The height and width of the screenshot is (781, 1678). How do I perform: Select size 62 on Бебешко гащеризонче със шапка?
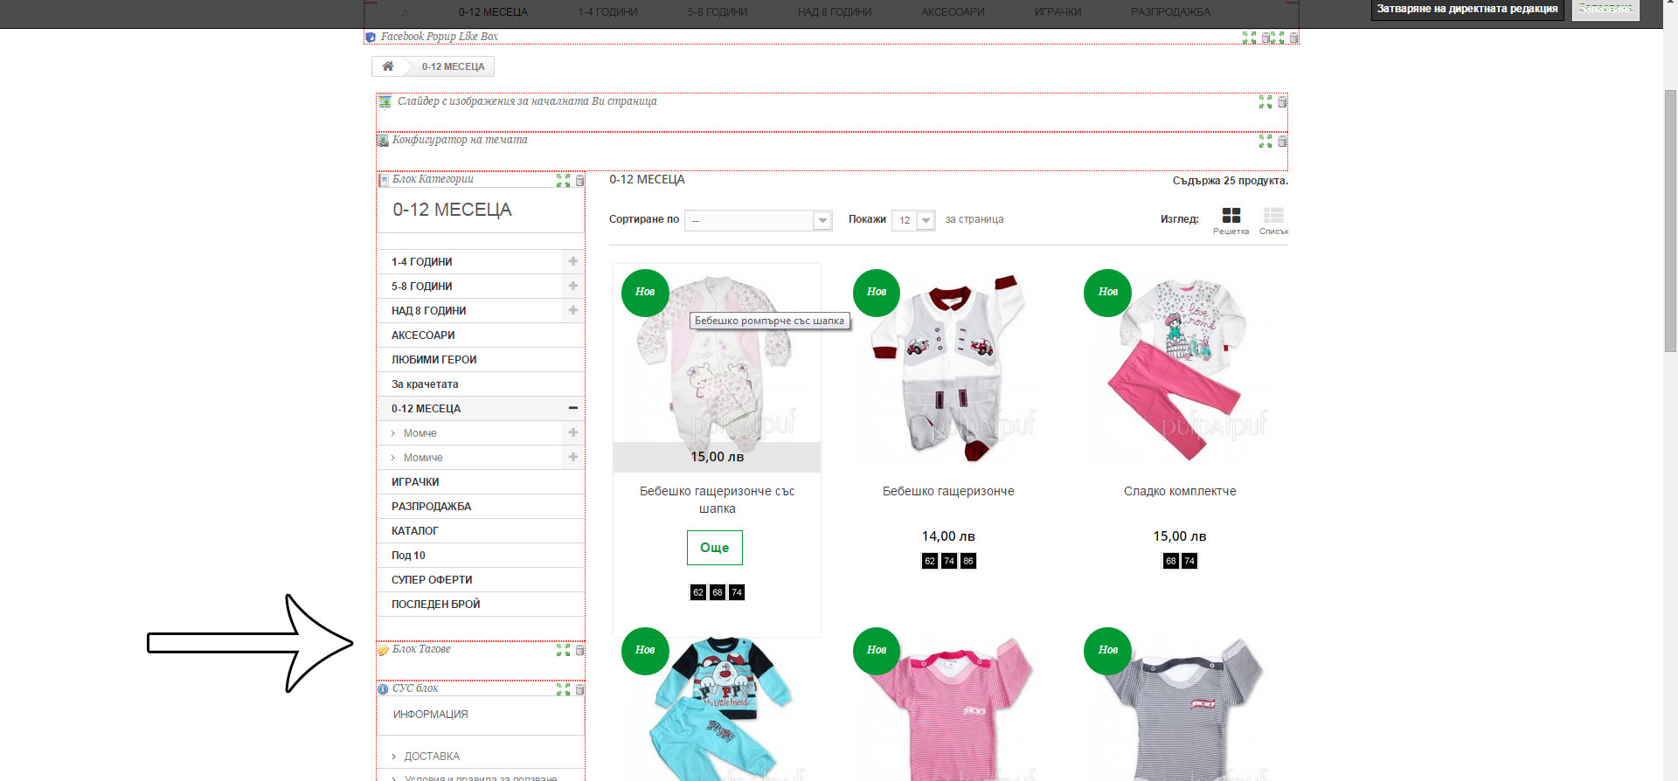[x=698, y=592]
